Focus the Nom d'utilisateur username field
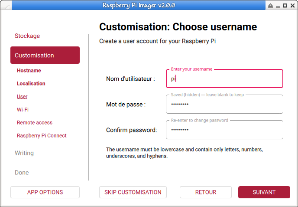The height and width of the screenshot is (207, 298). (x=224, y=79)
